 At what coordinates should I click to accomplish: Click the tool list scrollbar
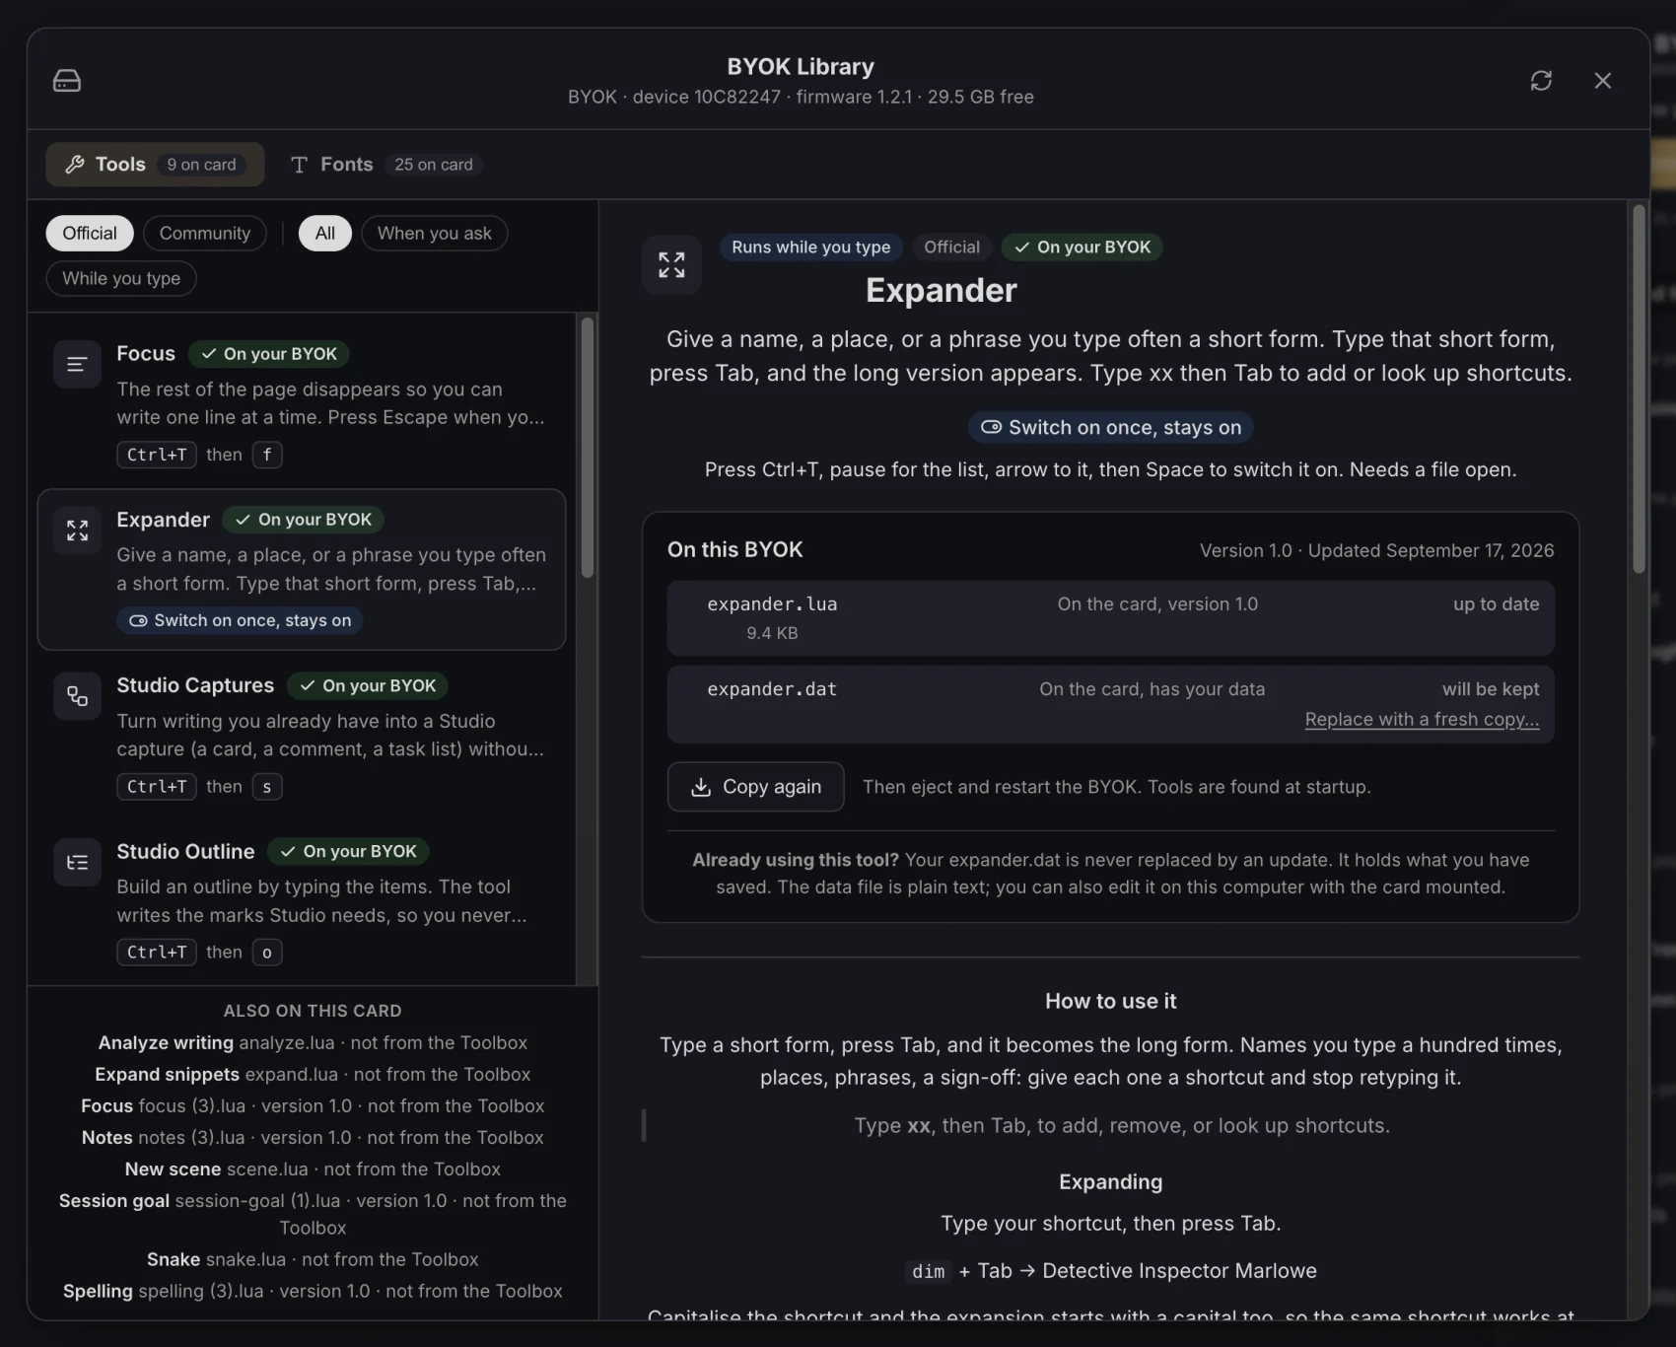[x=587, y=449]
